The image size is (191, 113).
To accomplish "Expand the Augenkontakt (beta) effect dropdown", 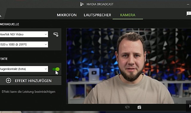I will coord(24,69).
